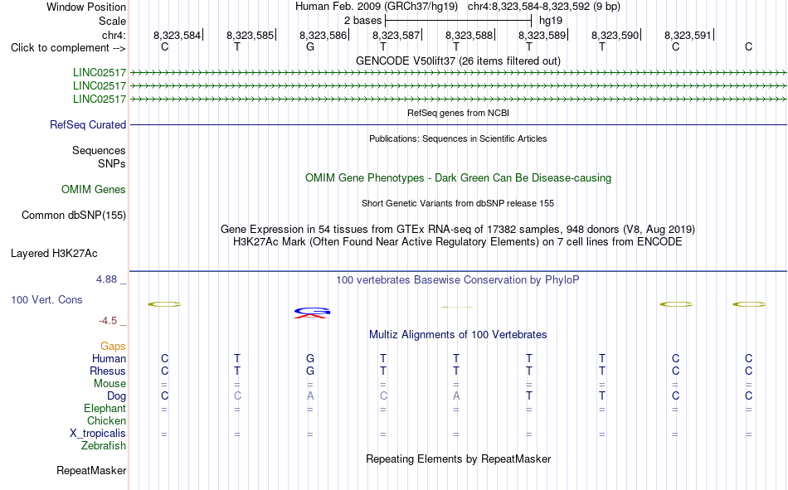Click the RefSeq Curated blue intron line

[458, 124]
